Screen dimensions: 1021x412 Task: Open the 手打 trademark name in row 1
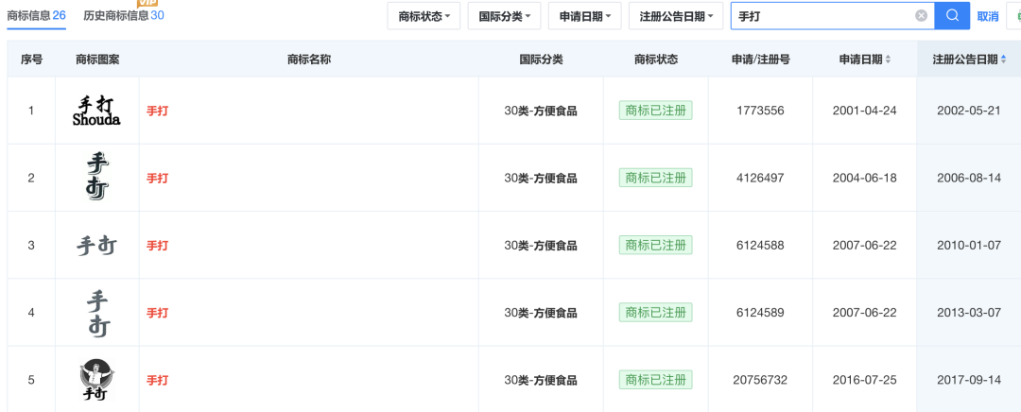157,111
